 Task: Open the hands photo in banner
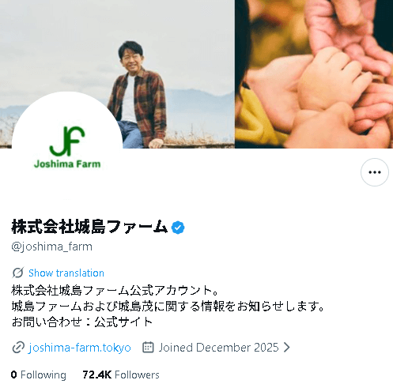coord(314,74)
